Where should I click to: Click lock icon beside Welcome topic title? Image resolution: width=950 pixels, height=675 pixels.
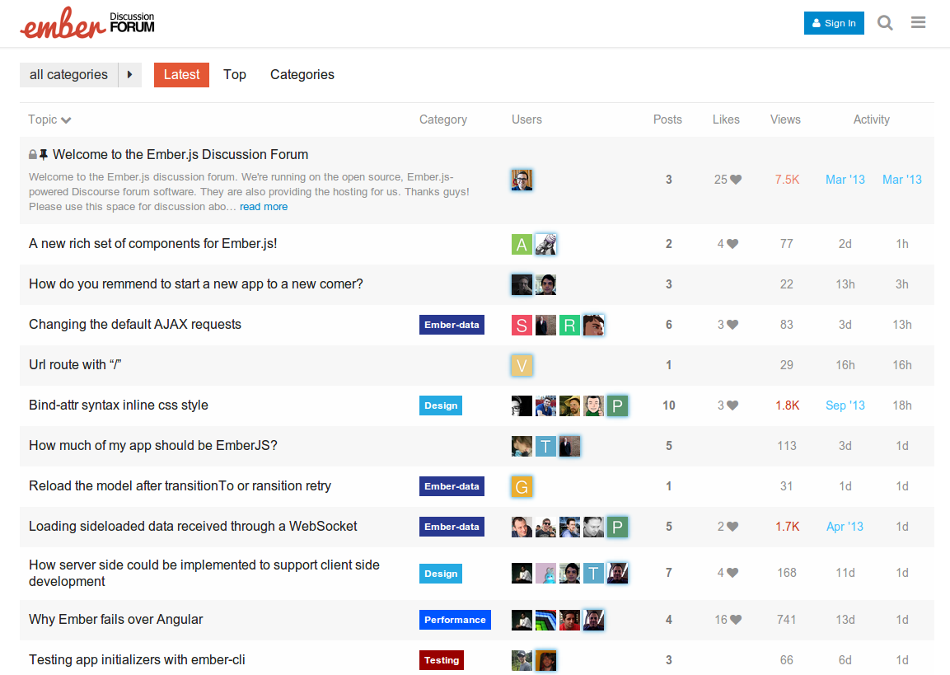point(33,154)
